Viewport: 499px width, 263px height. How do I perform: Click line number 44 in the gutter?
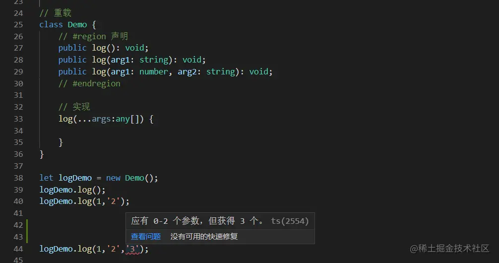coord(18,249)
